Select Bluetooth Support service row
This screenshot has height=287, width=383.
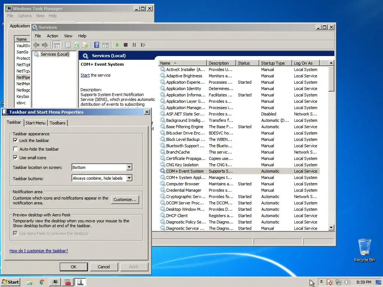[x=239, y=146]
